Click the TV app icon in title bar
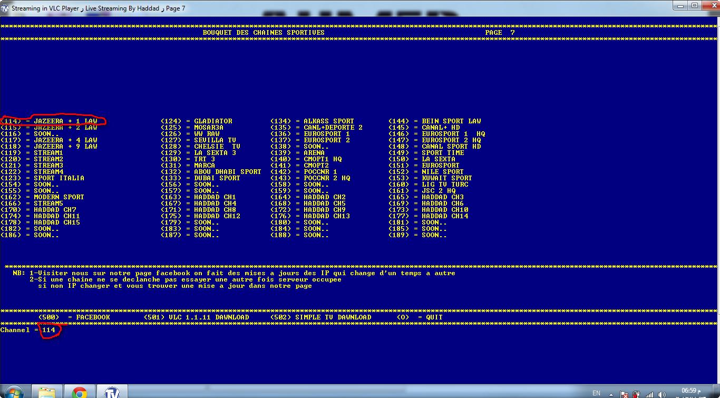 tap(5, 8)
